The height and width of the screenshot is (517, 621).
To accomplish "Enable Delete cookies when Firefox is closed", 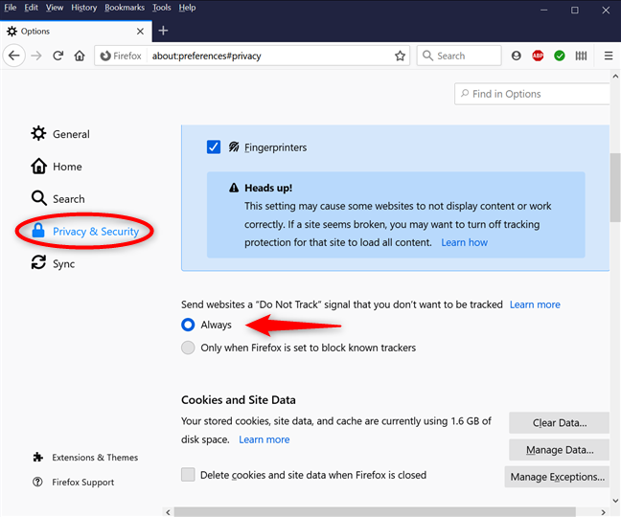I will pyautogui.click(x=188, y=474).
